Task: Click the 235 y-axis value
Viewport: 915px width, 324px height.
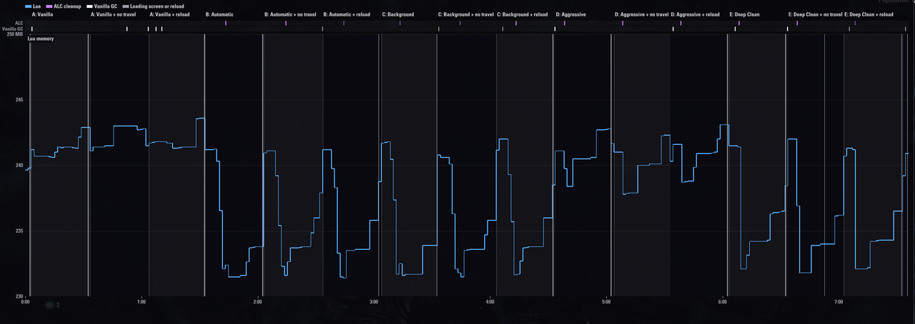Action: coord(19,231)
